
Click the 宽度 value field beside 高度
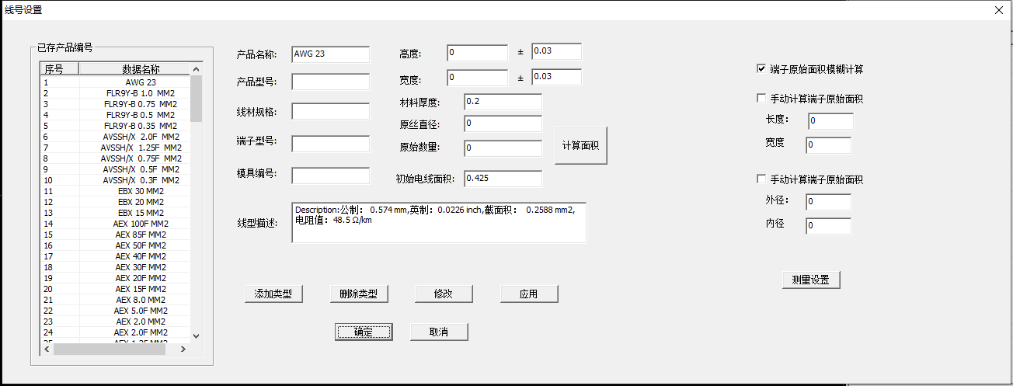[x=478, y=78]
